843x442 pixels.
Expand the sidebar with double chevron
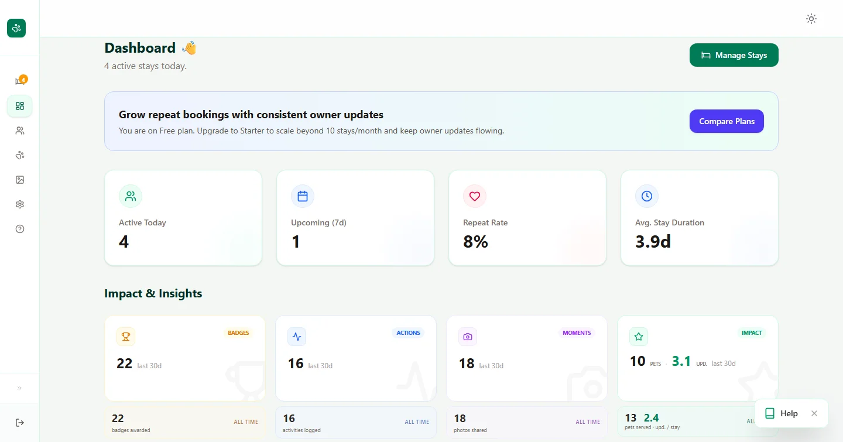[19, 388]
